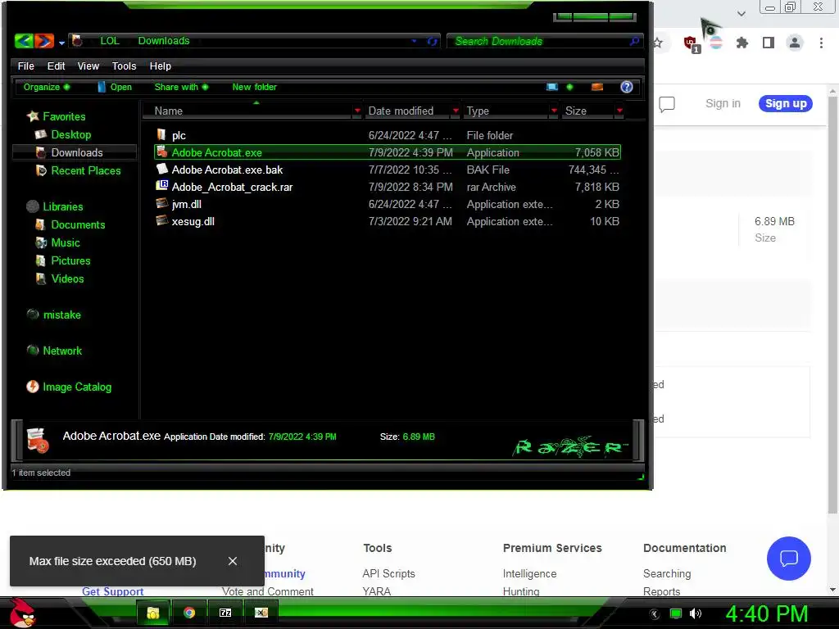Sort files by Name column
Screen dimensions: 839x629
169,111
